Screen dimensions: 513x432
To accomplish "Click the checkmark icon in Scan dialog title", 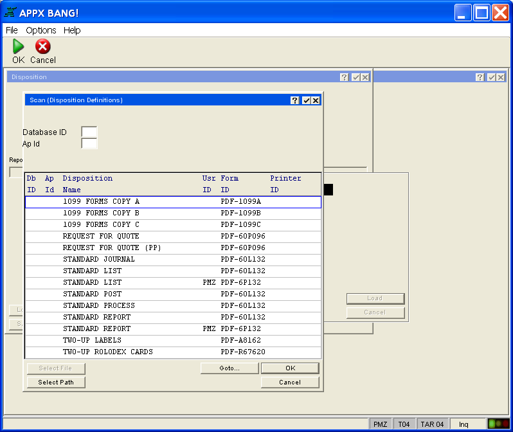I will tap(306, 100).
